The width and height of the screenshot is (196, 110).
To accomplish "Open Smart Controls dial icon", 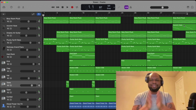I will (x=19, y=7).
